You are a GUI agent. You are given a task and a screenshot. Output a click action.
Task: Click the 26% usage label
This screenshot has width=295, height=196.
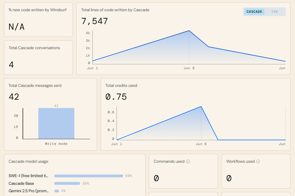pos(86,183)
